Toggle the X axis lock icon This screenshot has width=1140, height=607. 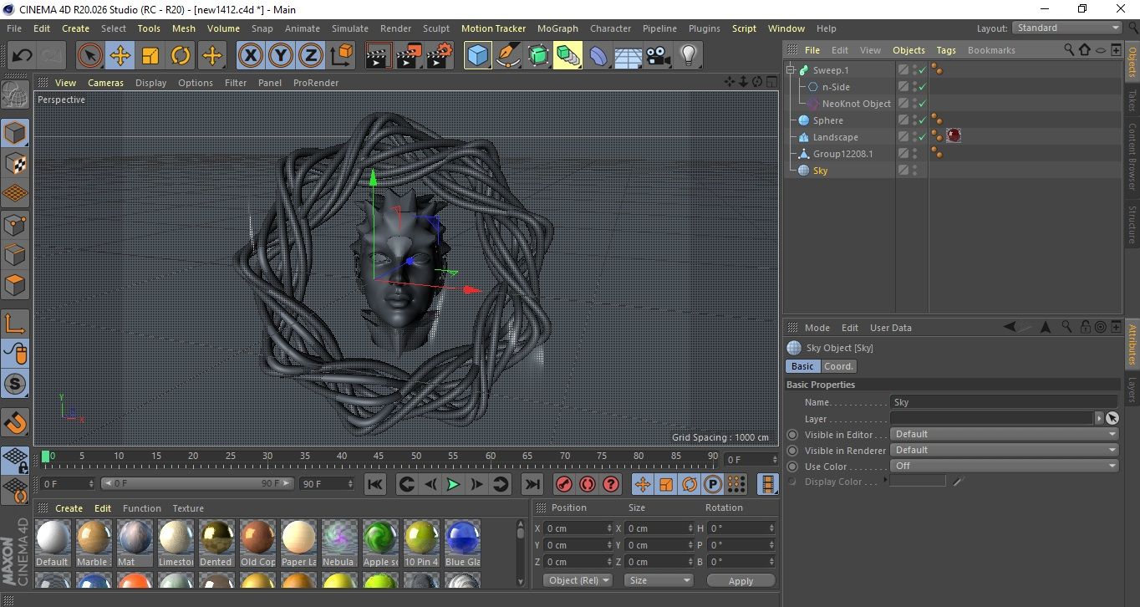click(250, 56)
